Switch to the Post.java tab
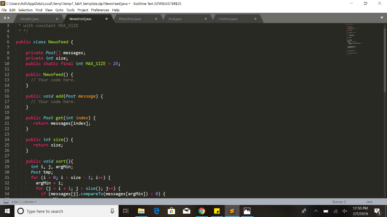Screen dimensions: 387x217 pyautogui.click(x=175, y=19)
